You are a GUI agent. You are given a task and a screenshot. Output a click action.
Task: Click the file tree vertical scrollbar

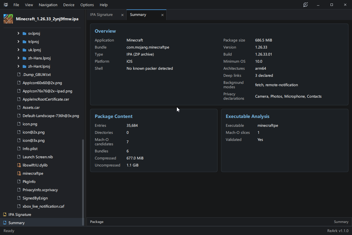[83, 182]
